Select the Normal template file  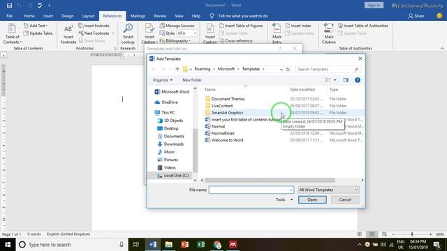tap(218, 126)
